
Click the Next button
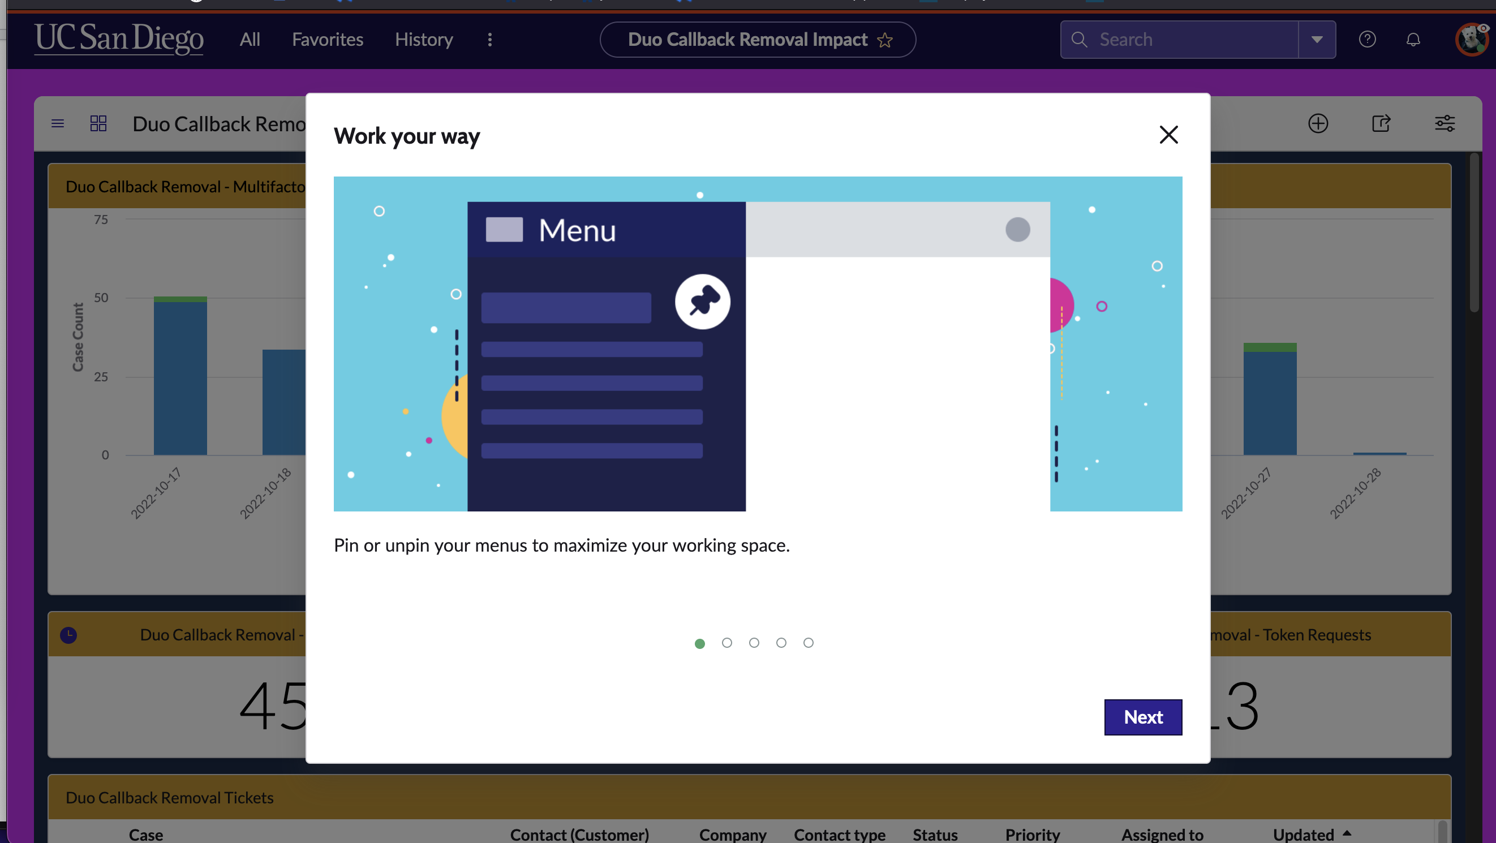(x=1142, y=717)
